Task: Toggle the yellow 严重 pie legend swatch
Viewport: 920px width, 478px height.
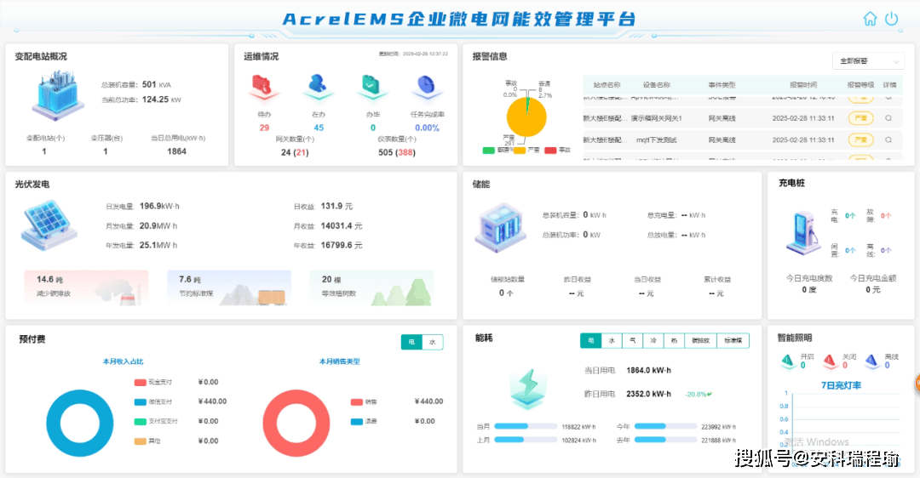Action: [520, 151]
